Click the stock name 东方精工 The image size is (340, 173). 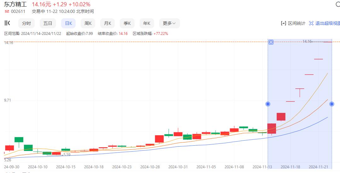pos(15,4)
